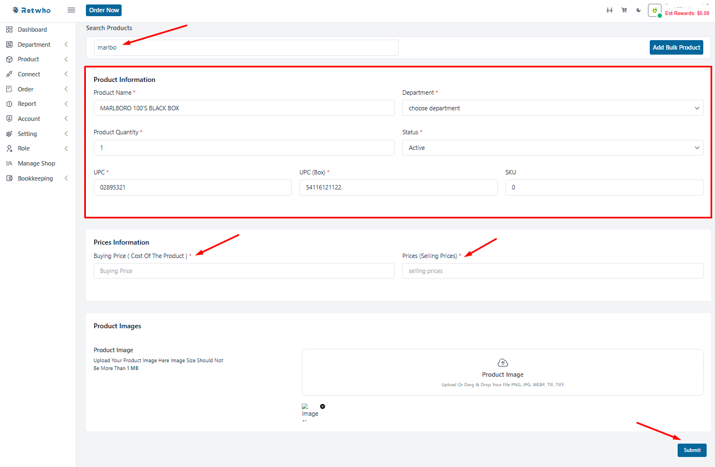Screen dimensions: 715x467
Task: Expand the Bookkeeping menu chevron
Action: tap(66, 178)
